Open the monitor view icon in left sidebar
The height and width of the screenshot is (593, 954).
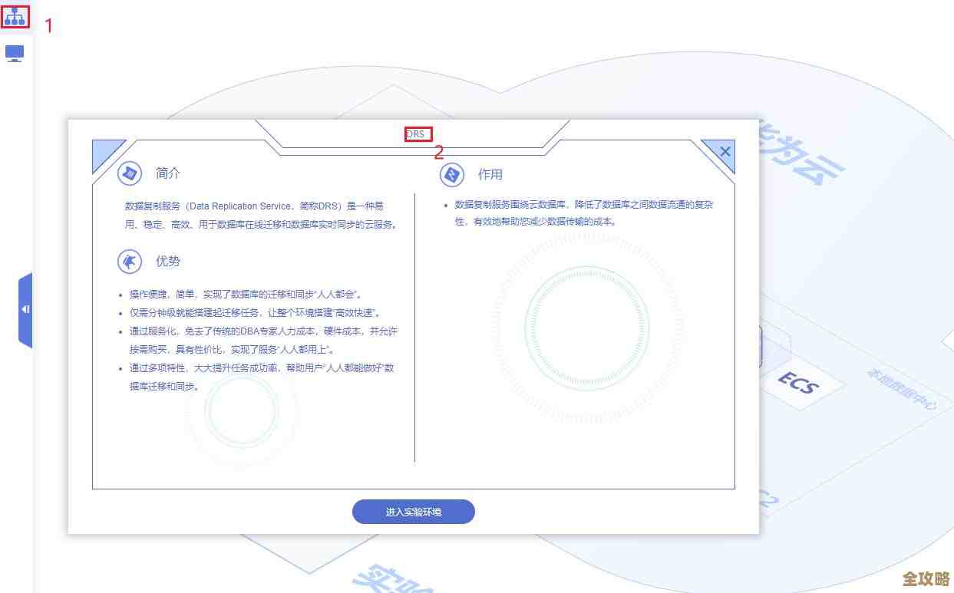(14, 52)
